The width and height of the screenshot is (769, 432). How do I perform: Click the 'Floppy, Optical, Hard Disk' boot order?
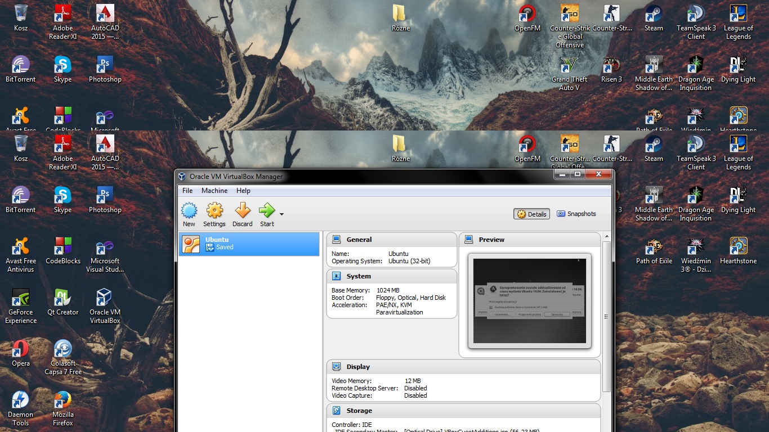[410, 298]
